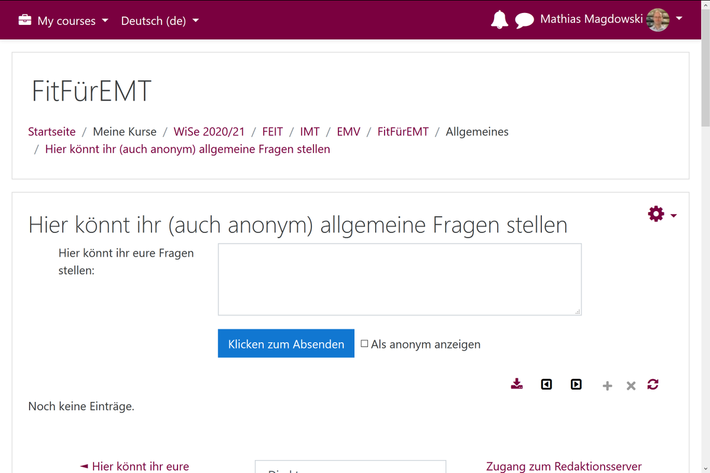The height and width of the screenshot is (473, 710).
Task: Click the 'Noch keine Einträge.' text
Action: (81, 406)
